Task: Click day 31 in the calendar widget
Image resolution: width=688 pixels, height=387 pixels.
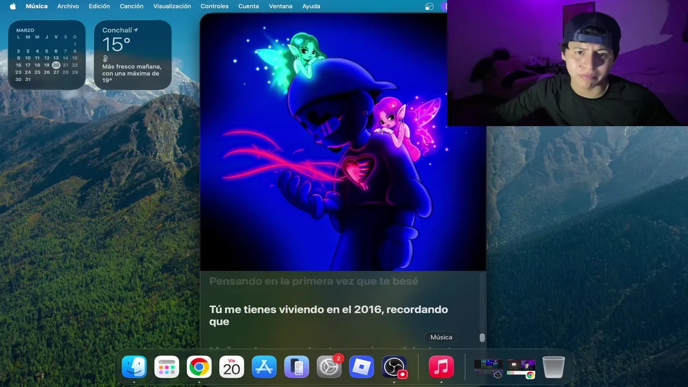Action: (x=28, y=80)
